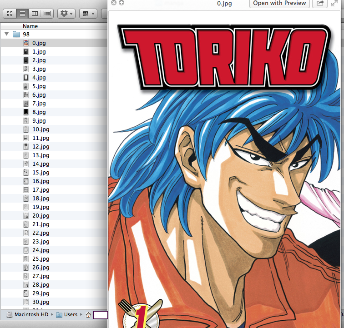Click the Share icon in Quick Look
This screenshot has width=344, height=328.
pyautogui.click(x=320, y=4)
